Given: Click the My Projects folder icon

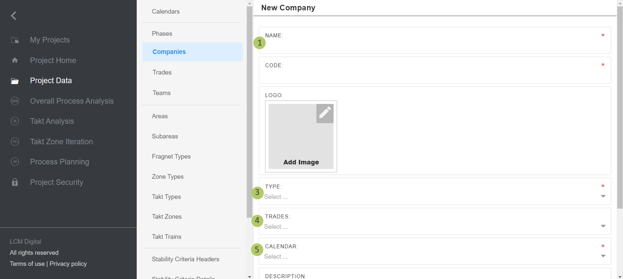Looking at the screenshot, I should click(x=15, y=40).
